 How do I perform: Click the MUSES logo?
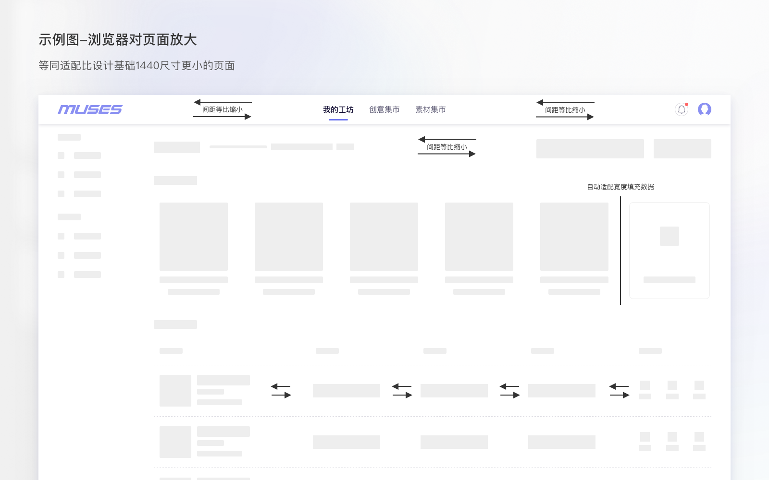click(x=90, y=109)
